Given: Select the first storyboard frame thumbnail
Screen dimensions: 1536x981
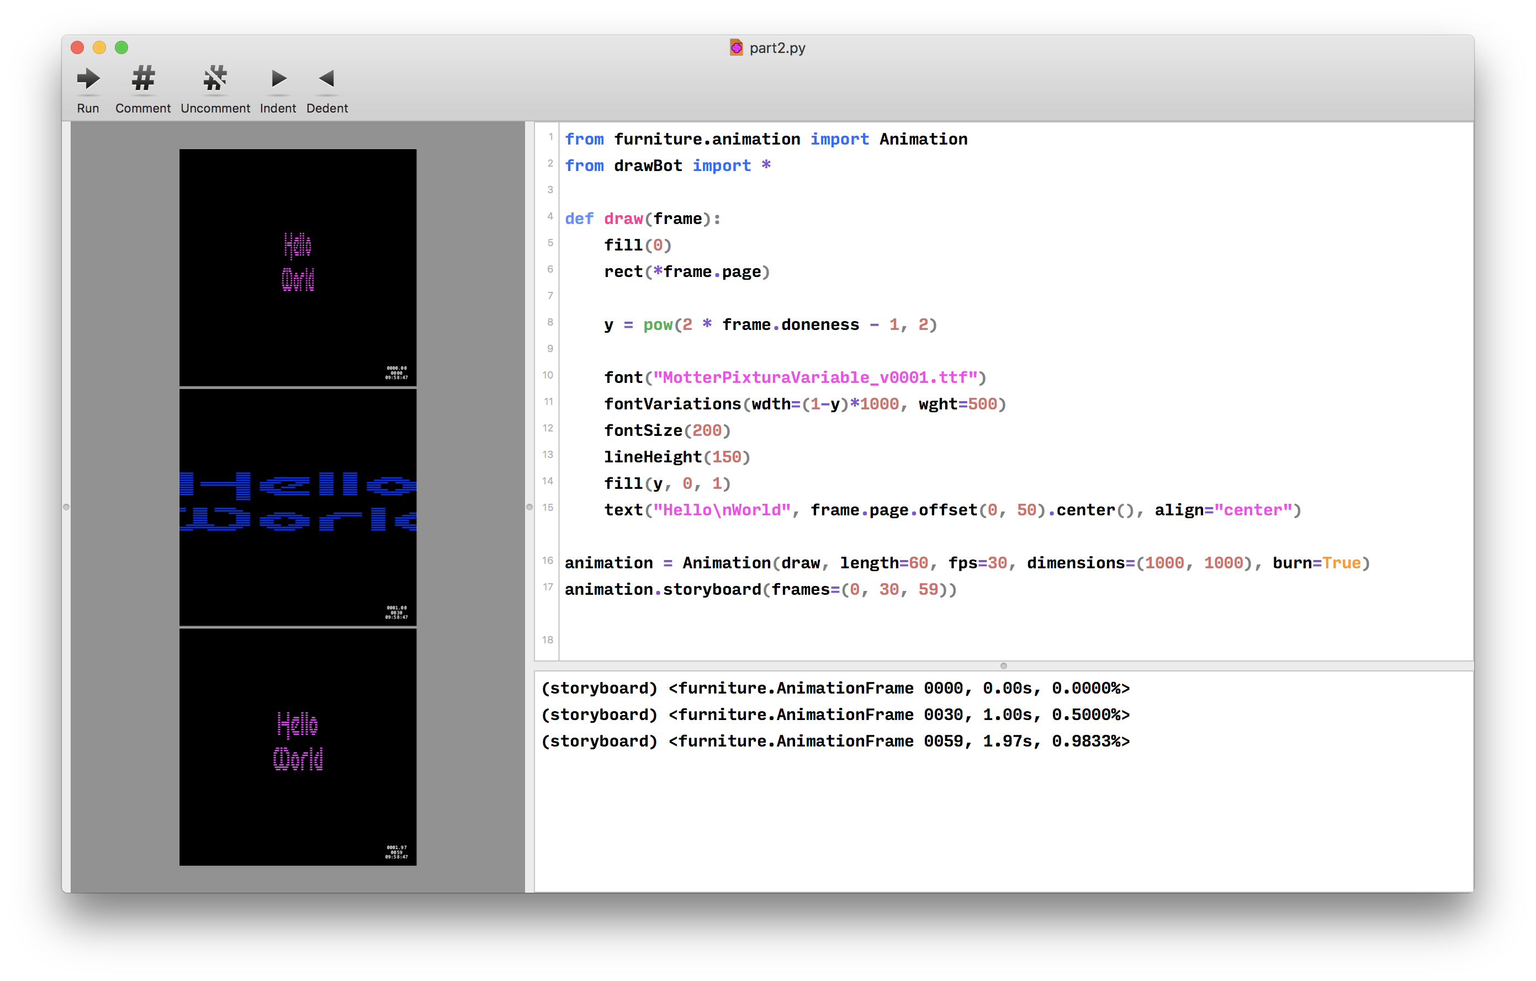Looking at the screenshot, I should coord(297,267).
